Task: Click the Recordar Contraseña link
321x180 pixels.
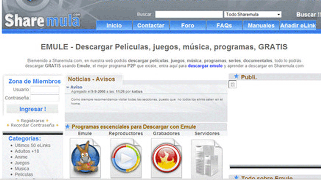Action: click(x=33, y=125)
